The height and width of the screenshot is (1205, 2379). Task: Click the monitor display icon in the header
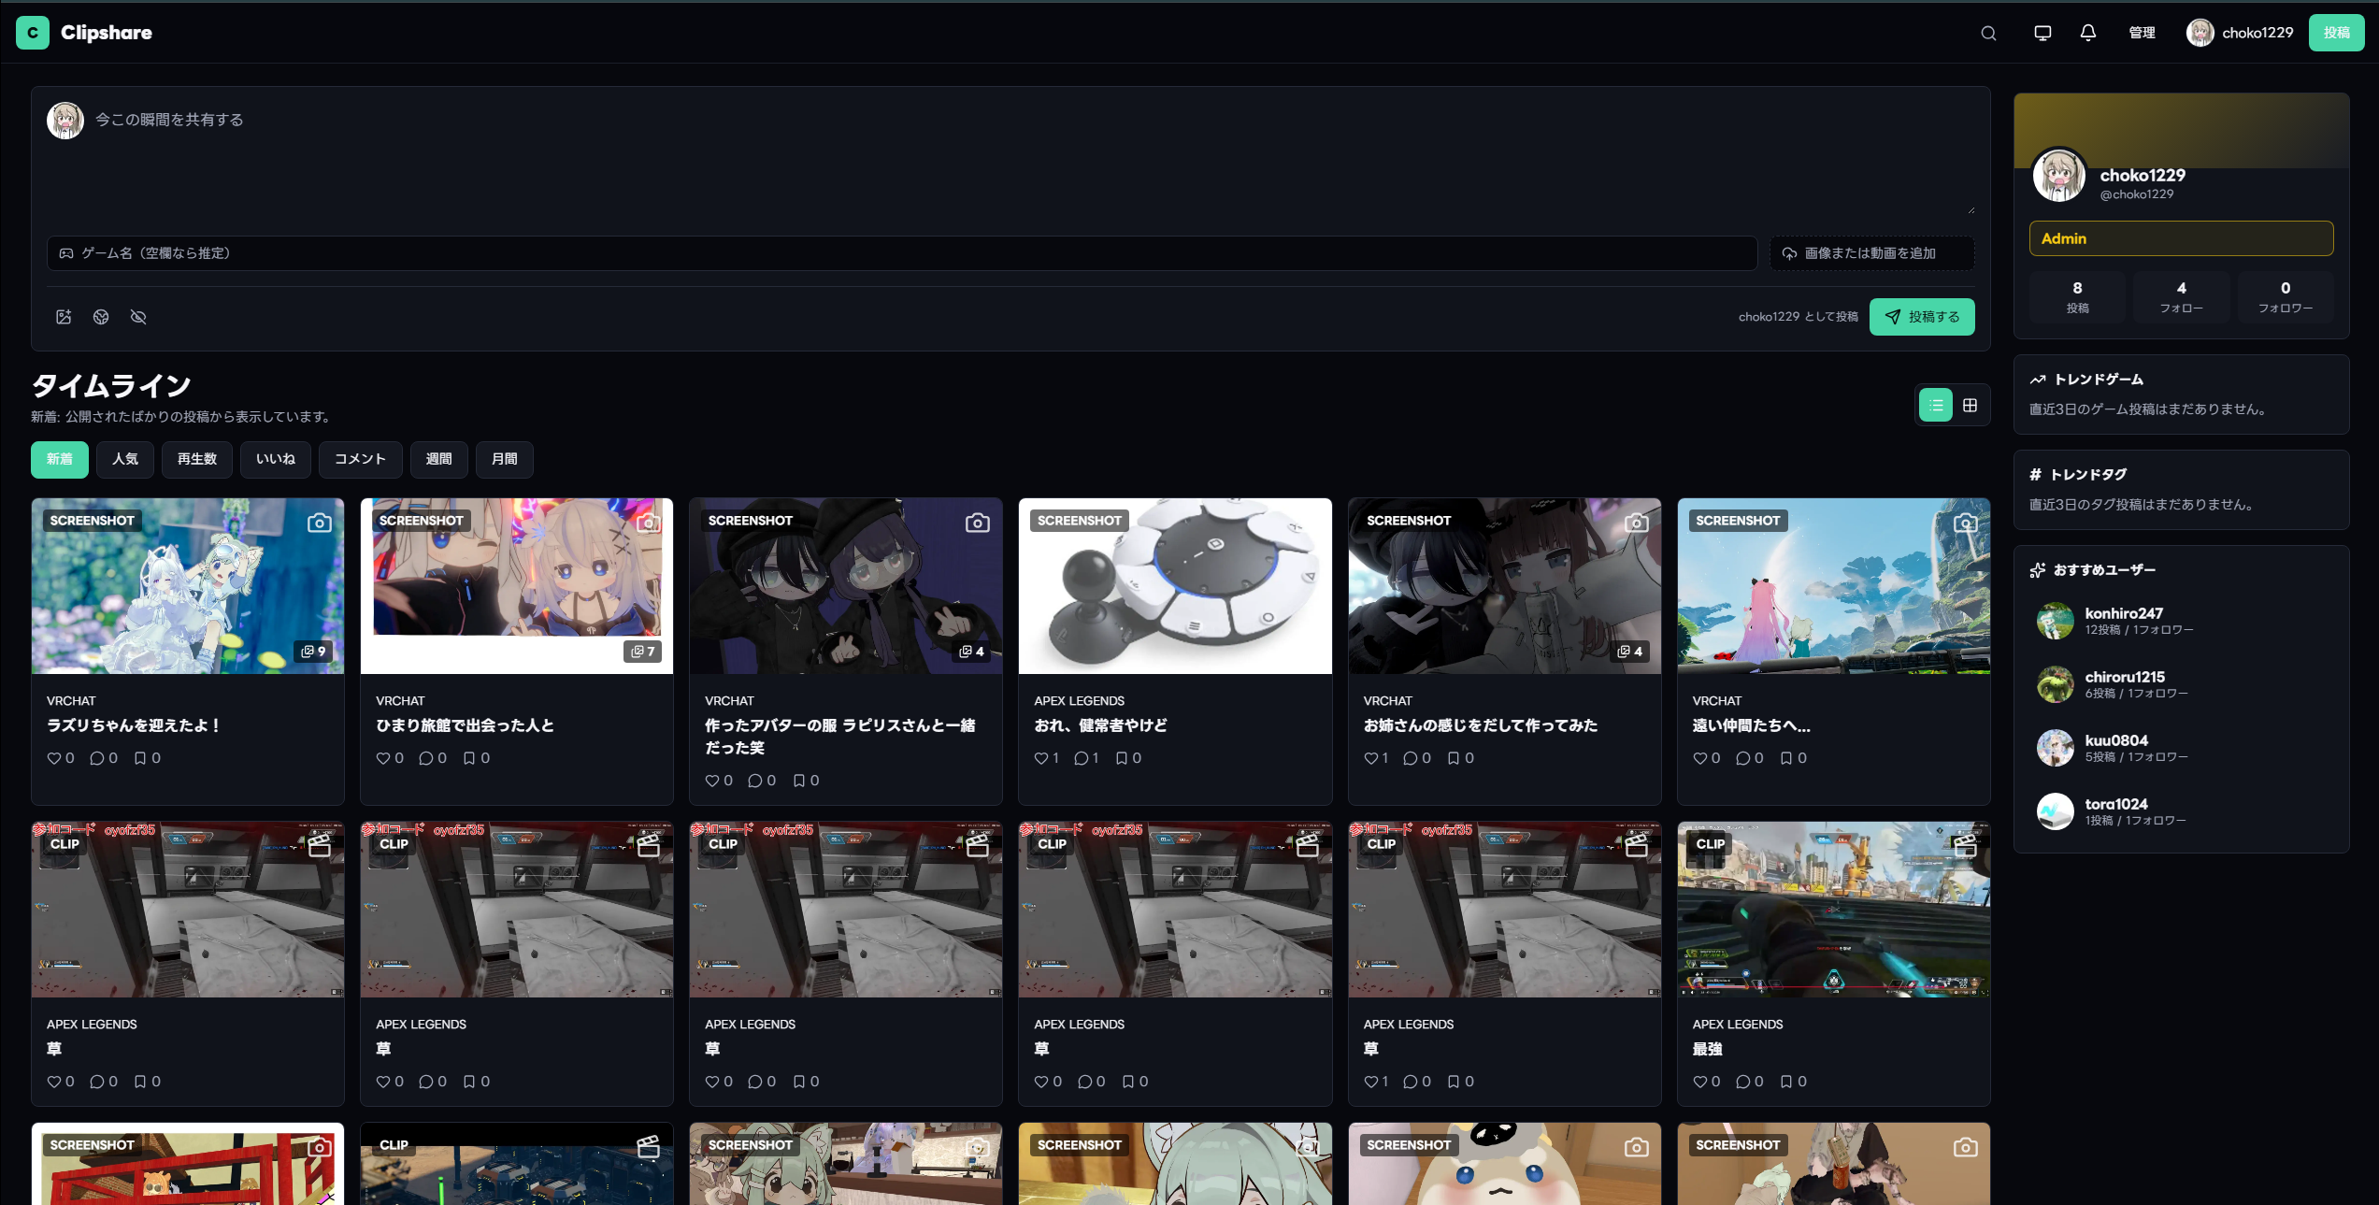2042,33
